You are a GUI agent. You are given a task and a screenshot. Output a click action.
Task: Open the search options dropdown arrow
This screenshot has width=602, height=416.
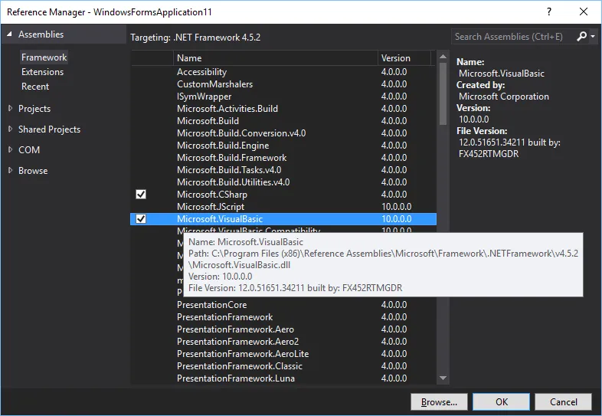(x=593, y=37)
